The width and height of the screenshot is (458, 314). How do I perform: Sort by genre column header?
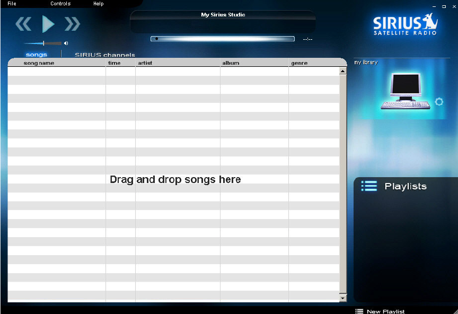point(300,63)
